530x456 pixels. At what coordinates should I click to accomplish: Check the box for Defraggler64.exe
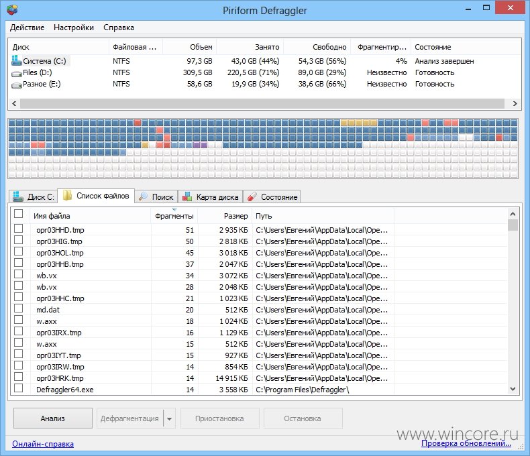(18, 388)
